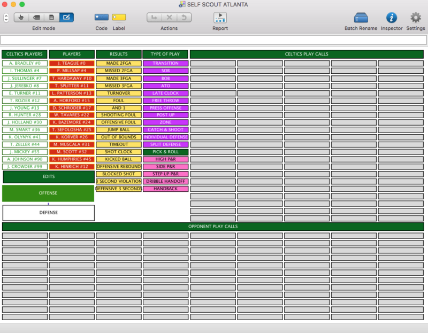Select SIDE P&R play type
The height and width of the screenshot is (333, 428).
(x=166, y=166)
